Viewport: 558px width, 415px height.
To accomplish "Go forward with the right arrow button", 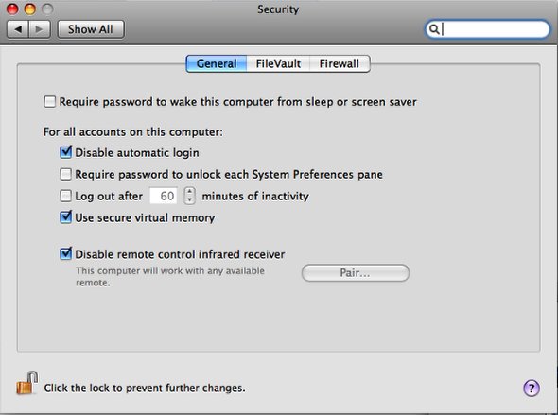I will [x=40, y=29].
